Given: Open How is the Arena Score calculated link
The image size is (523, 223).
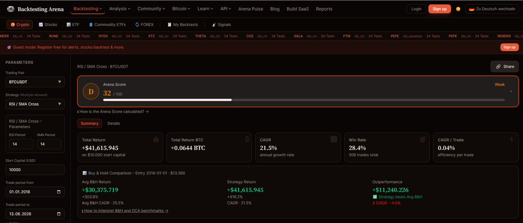Looking at the screenshot, I should 113,112.
